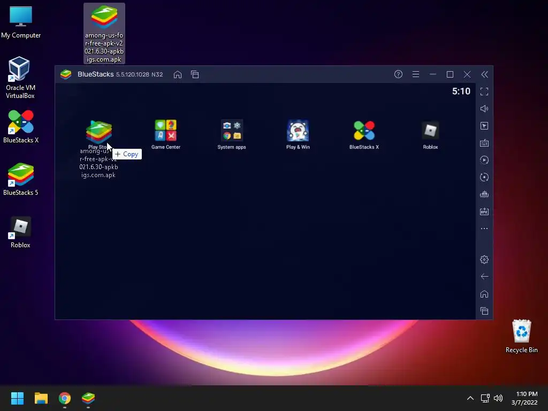Screen dimensions: 548x411
Task: Click the BlueStacks title bar home icon
Action: coord(178,74)
